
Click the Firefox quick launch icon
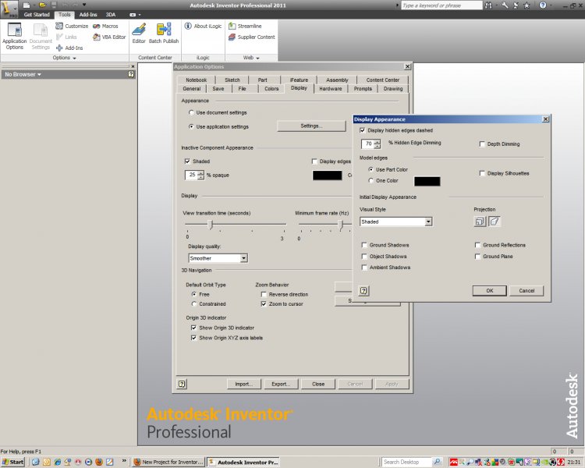coord(98,462)
